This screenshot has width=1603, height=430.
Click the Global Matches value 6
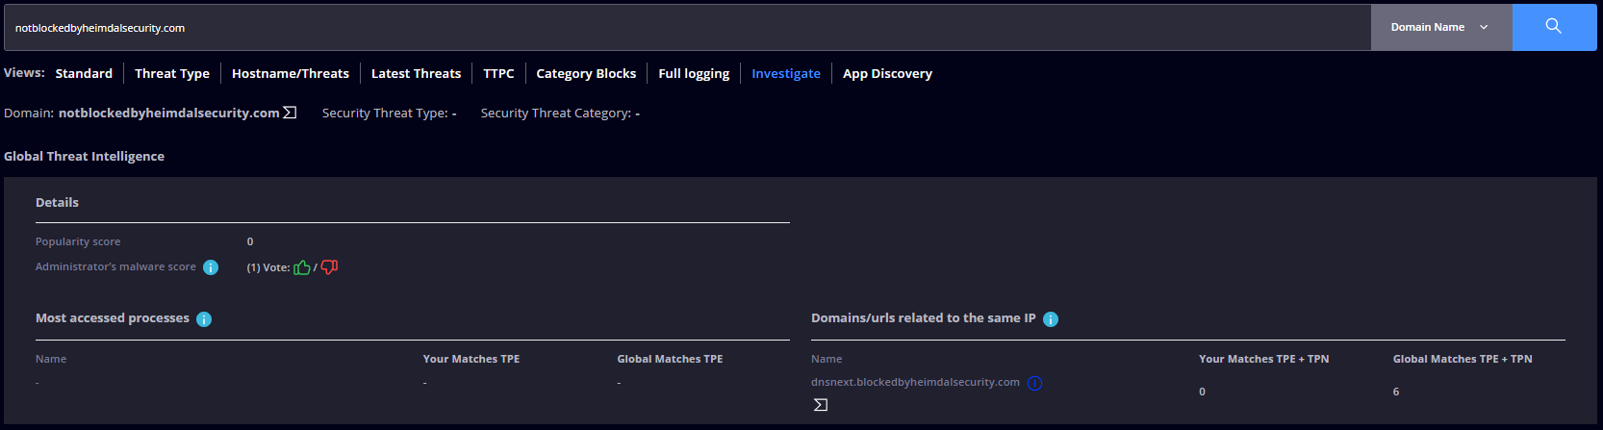pyautogui.click(x=1396, y=392)
